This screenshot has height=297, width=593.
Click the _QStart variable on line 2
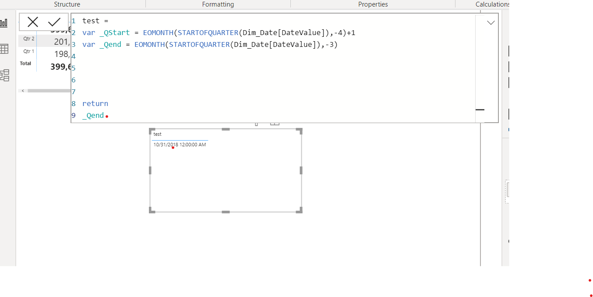[x=115, y=33]
